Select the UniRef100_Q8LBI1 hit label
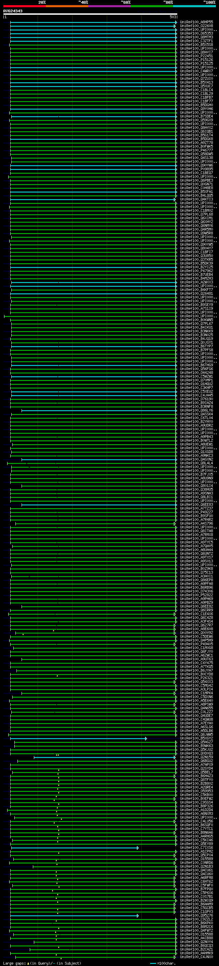 196,497
